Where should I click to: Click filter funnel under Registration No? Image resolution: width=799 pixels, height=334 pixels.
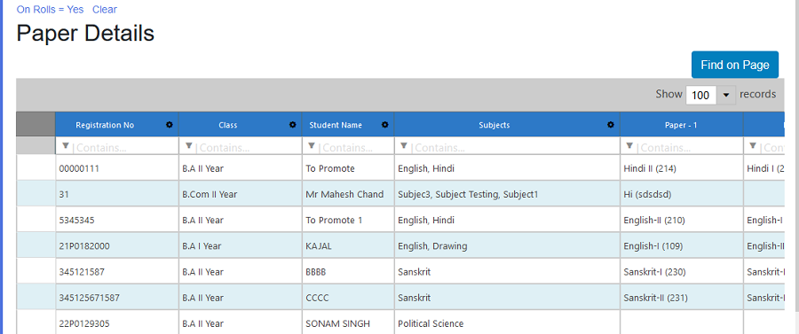tap(65, 146)
